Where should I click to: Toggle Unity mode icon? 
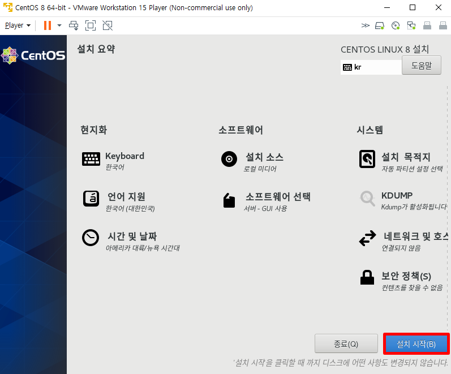pos(108,25)
